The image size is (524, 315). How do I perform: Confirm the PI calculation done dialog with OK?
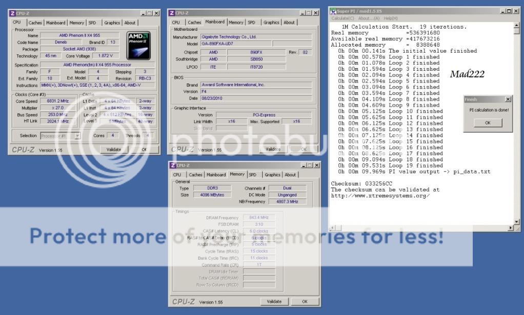(x=488, y=123)
